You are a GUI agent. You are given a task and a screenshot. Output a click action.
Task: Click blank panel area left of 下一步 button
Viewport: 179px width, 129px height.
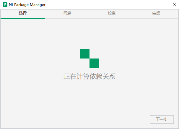click(118, 119)
